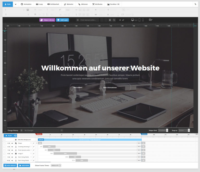The image size is (200, 172).
Task: Switch to the Sichtbarkeit tab
Action: click(x=53, y=4)
